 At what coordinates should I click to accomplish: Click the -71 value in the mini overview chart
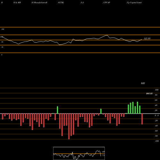tap(103, 156)
